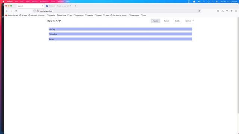The width and height of the screenshot is (239, 134).
Task: Open the History menu
Action: 35,1
